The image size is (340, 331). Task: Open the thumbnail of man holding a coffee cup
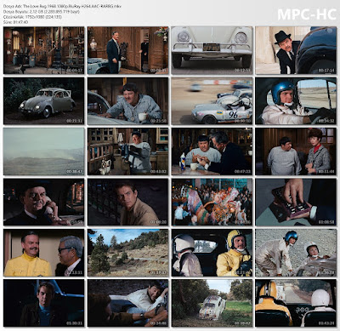click(127, 101)
